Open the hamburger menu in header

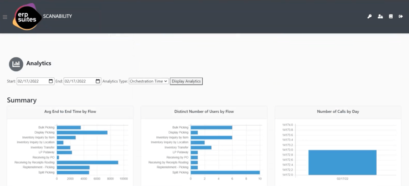(x=5, y=17)
